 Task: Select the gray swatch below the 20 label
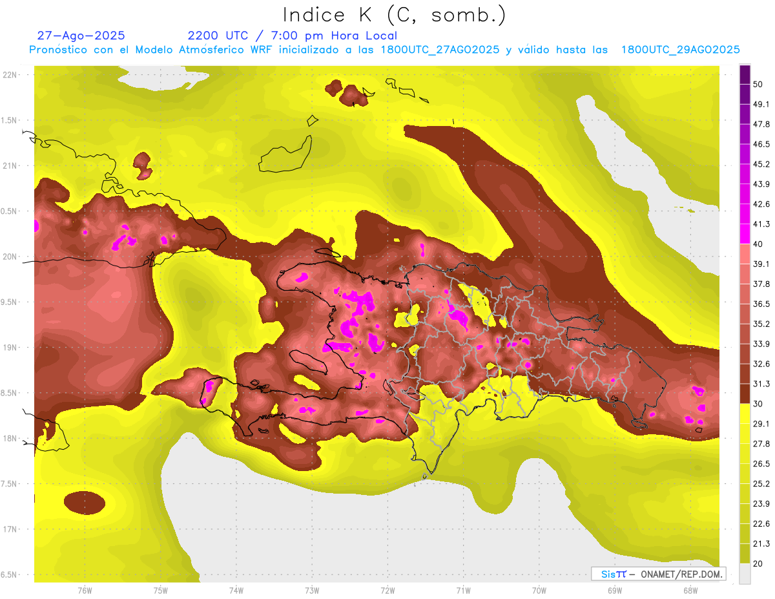[745, 574]
